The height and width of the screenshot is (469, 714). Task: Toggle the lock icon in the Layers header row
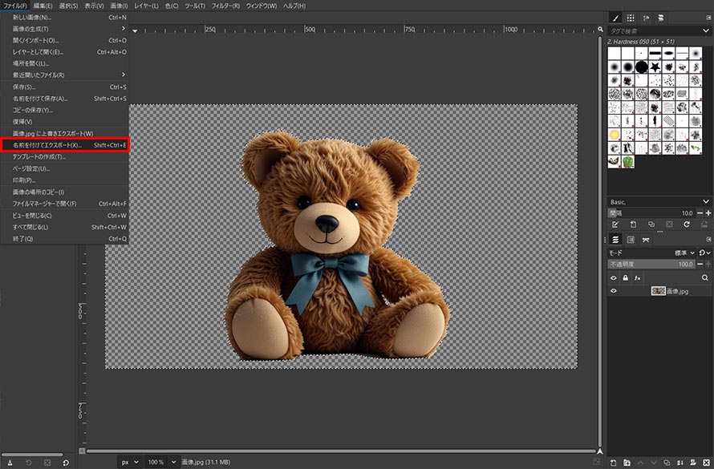pyautogui.click(x=626, y=277)
